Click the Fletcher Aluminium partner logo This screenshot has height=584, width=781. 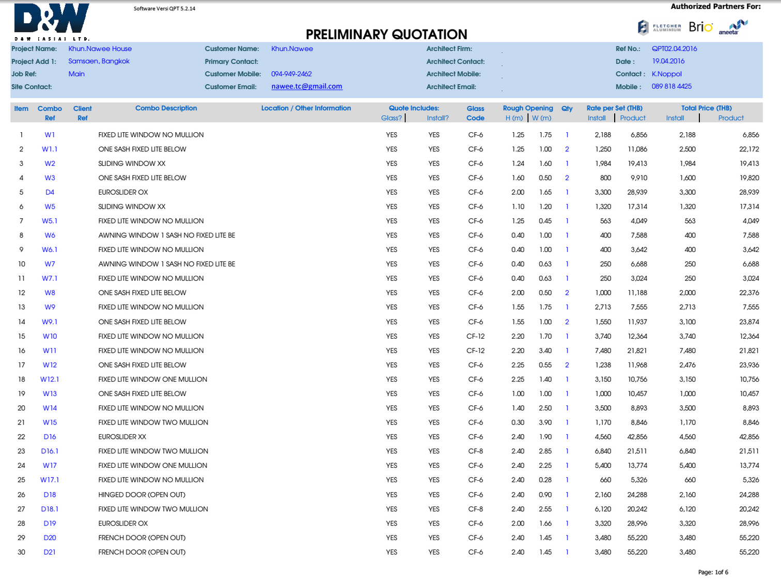[660, 27]
